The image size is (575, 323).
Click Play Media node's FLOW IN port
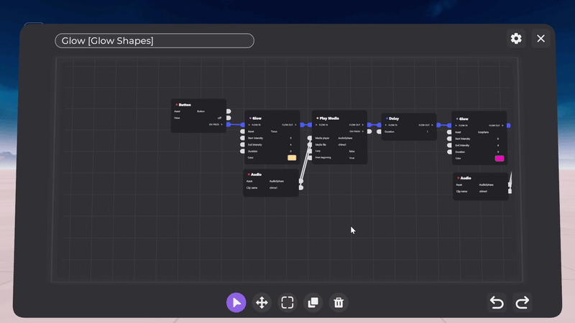point(310,125)
